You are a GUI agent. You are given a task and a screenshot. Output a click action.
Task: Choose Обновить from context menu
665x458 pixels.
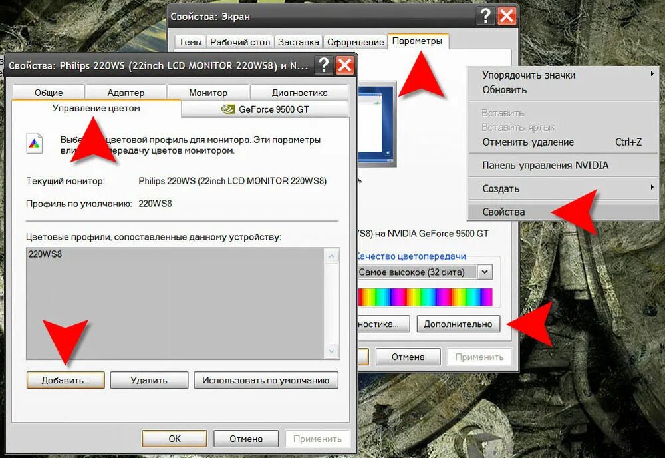point(563,90)
